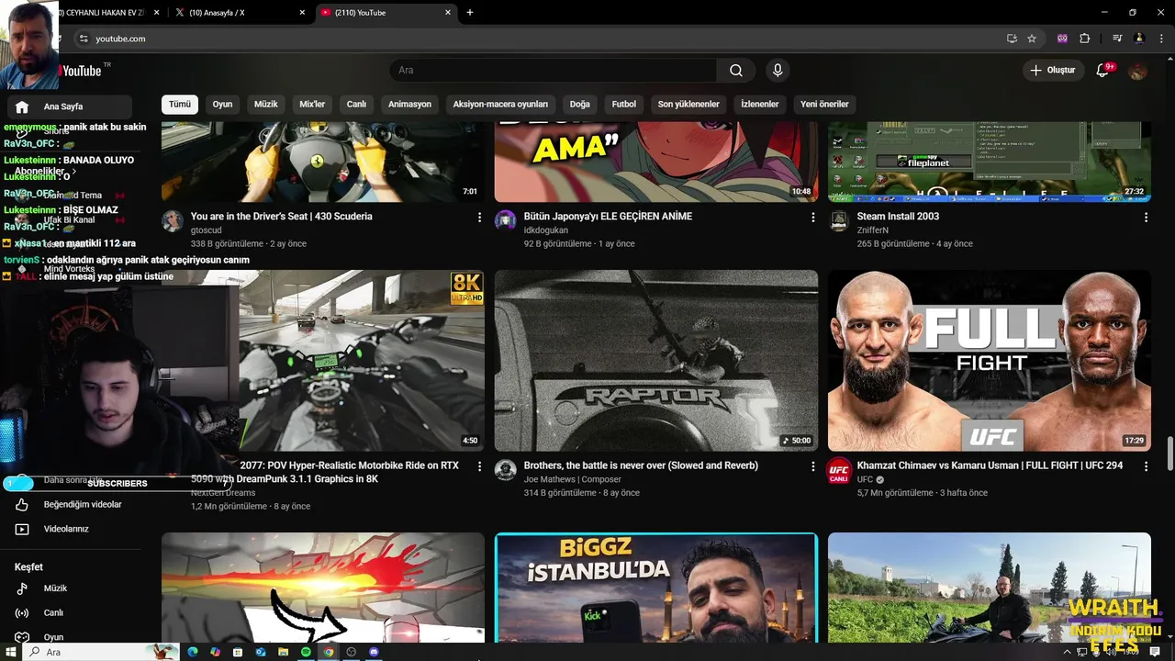Image resolution: width=1175 pixels, height=661 pixels.
Task: Open Canlı under Keşfet
Action: (x=53, y=613)
